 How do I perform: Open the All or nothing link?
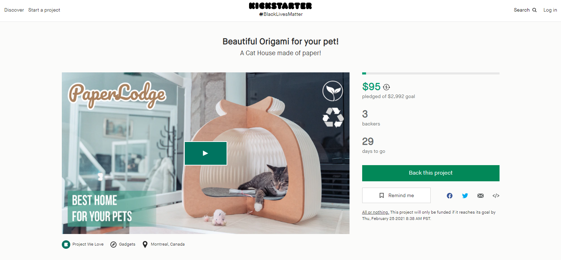[x=376, y=212]
